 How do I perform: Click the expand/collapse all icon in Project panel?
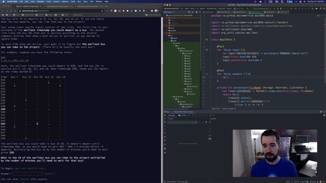tap(193, 12)
